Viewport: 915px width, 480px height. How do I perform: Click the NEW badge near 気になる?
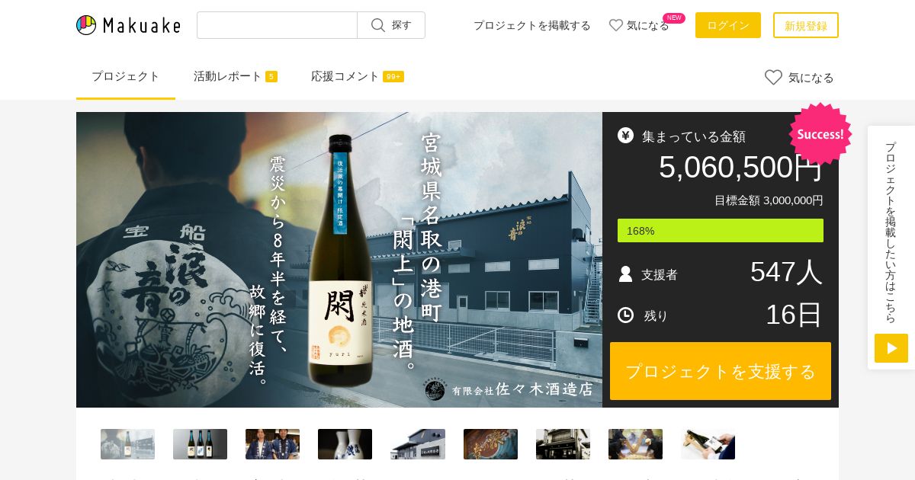(x=674, y=18)
